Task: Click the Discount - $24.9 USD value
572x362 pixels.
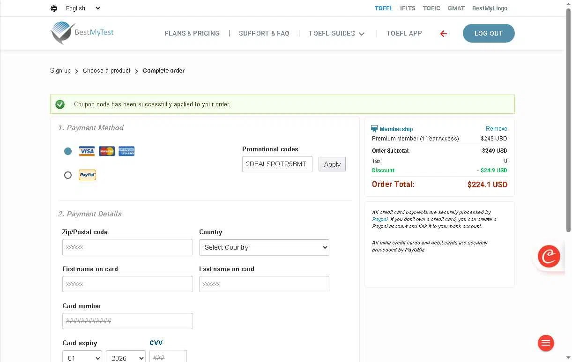Action: click(x=492, y=170)
